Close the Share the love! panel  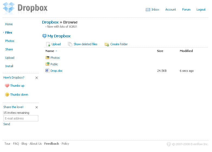[36, 107]
